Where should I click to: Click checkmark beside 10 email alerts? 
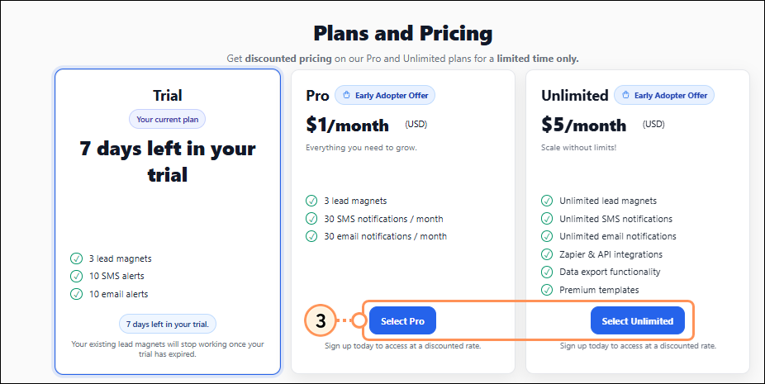pos(76,294)
